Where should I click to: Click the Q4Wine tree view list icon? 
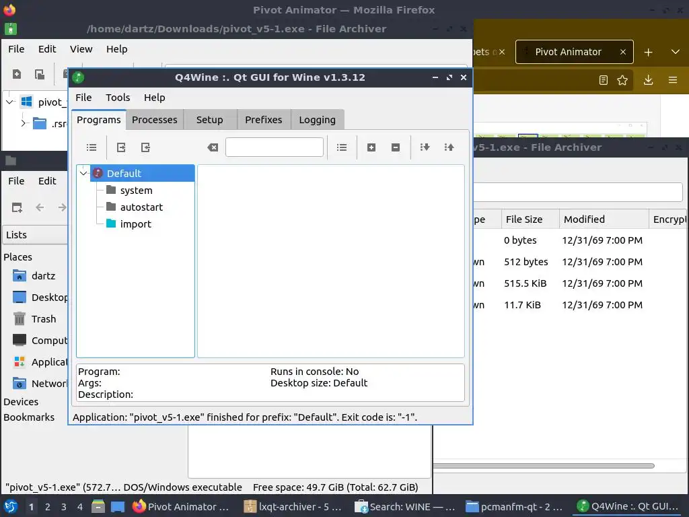92,147
